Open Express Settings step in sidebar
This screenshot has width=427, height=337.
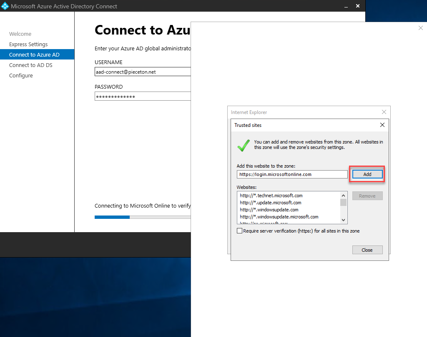(28, 44)
